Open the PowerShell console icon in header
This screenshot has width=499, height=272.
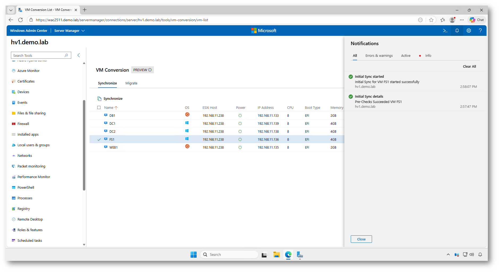(x=445, y=31)
